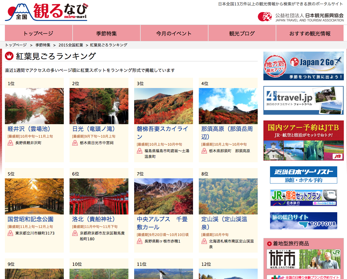View the 国営昭和記念公園 ginkgo avenue photo
Image resolution: width=347 pixels, height=279 pixels.
(34, 196)
